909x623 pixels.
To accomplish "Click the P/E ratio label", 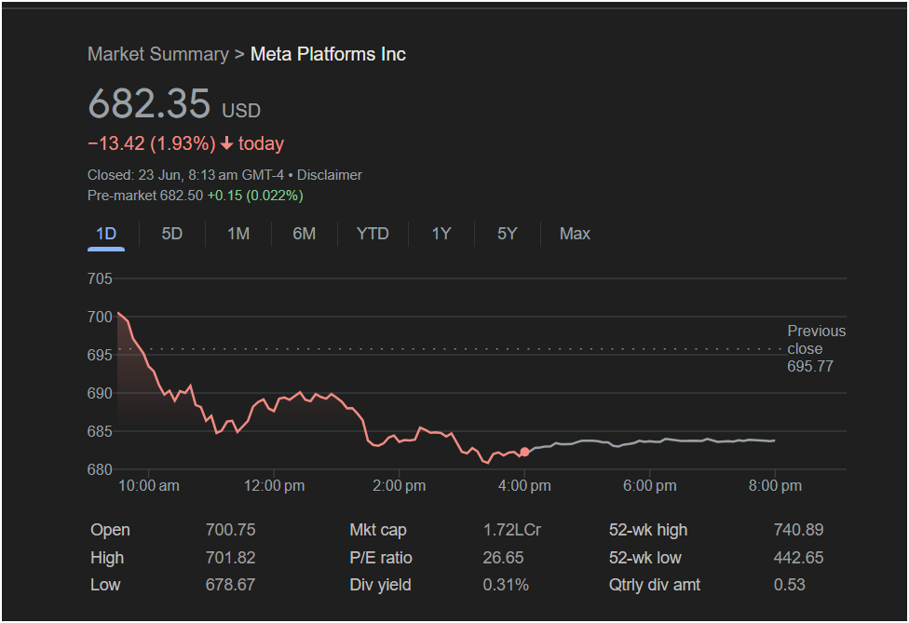I will point(381,558).
